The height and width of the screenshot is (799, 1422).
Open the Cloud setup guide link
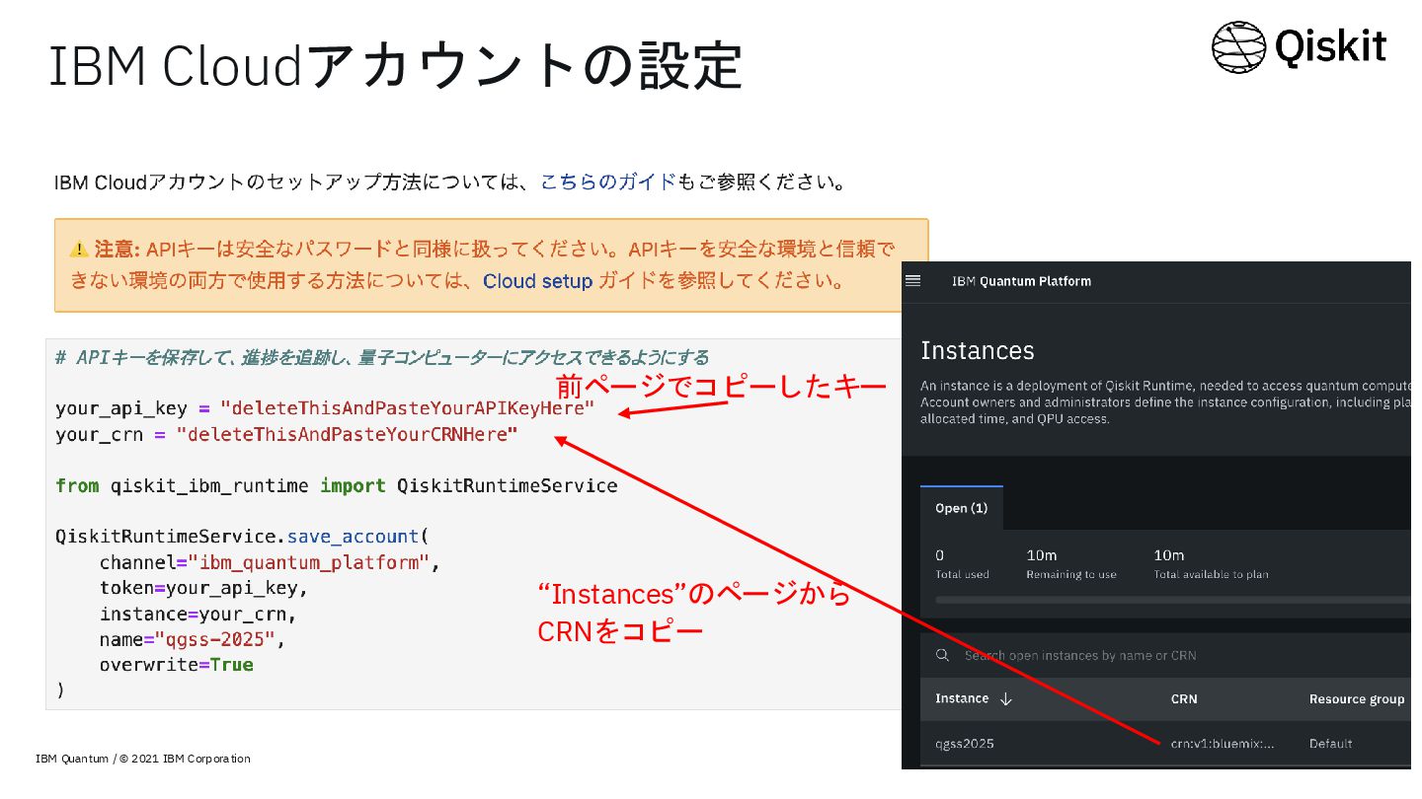pos(537,281)
